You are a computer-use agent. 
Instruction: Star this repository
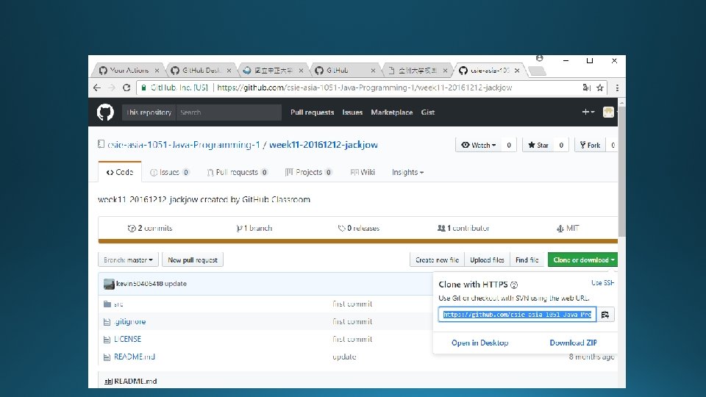538,145
